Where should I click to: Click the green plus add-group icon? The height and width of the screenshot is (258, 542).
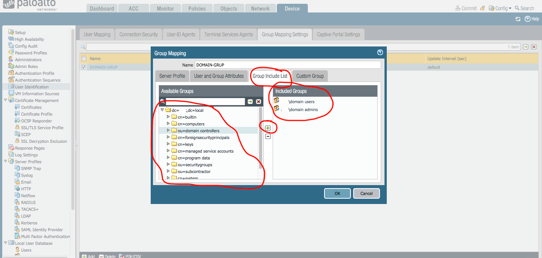click(268, 128)
